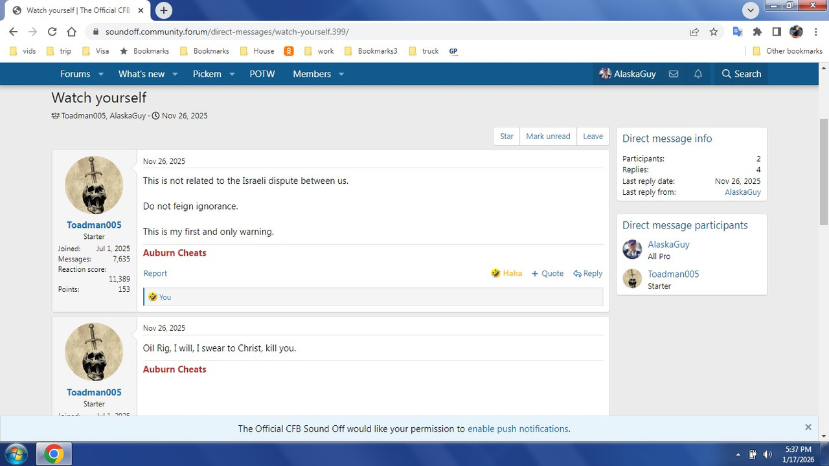Open the Pickem nav item
Viewport: 829px width, 466px height.
207,74
